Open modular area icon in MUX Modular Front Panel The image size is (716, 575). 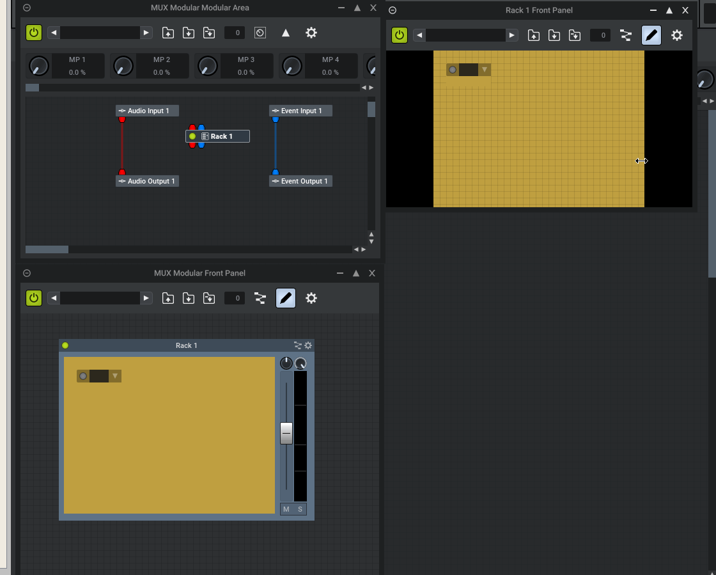coord(260,298)
